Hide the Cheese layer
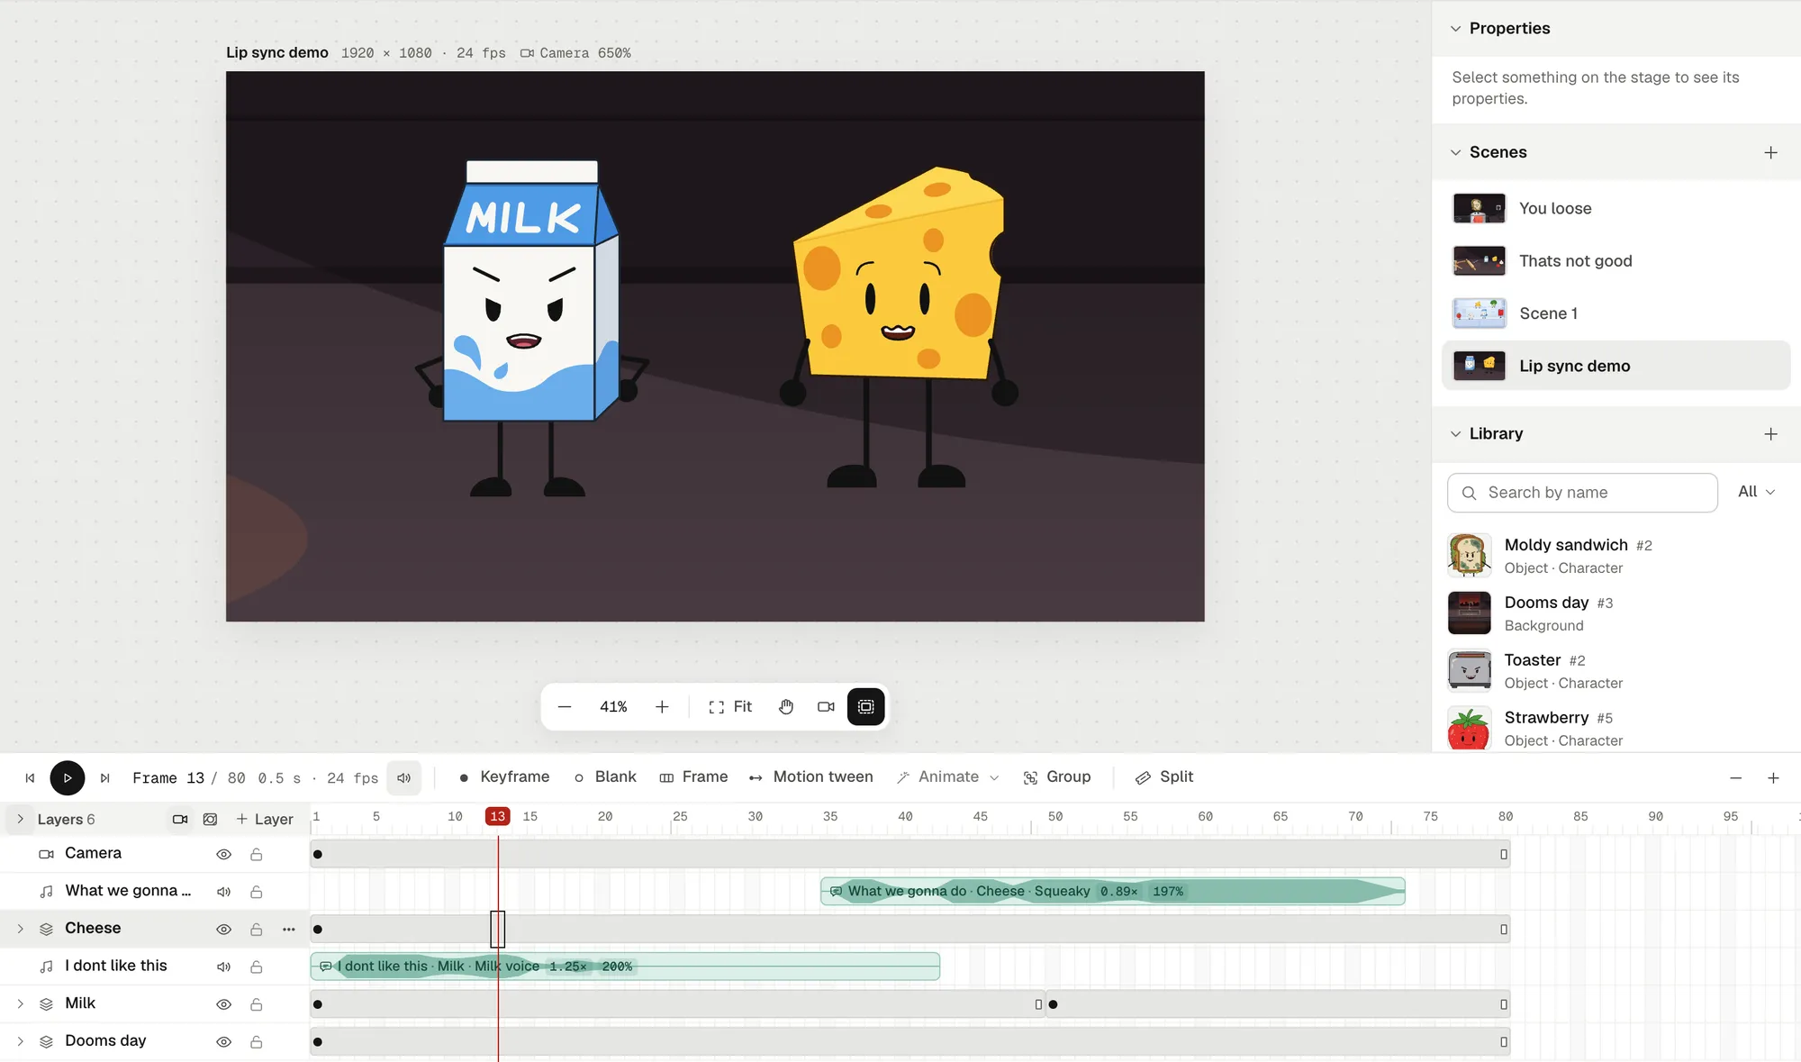 click(224, 929)
